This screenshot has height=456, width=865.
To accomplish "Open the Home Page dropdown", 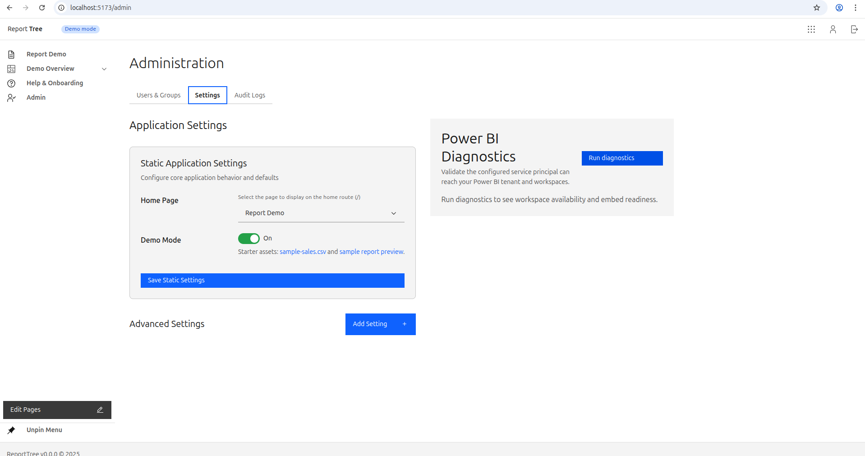I will [321, 213].
